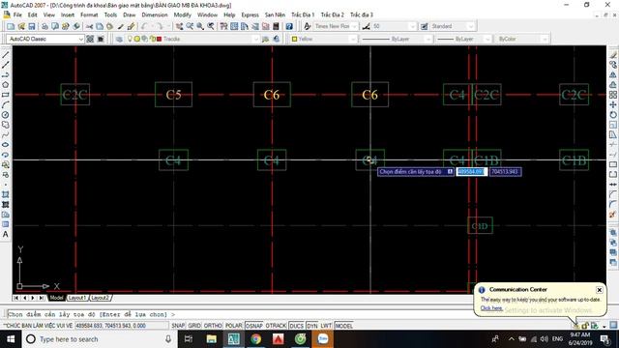Open the Standard table style dropdown

click(x=471, y=26)
